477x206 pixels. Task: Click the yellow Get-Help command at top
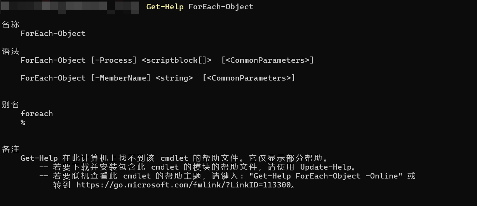point(165,7)
